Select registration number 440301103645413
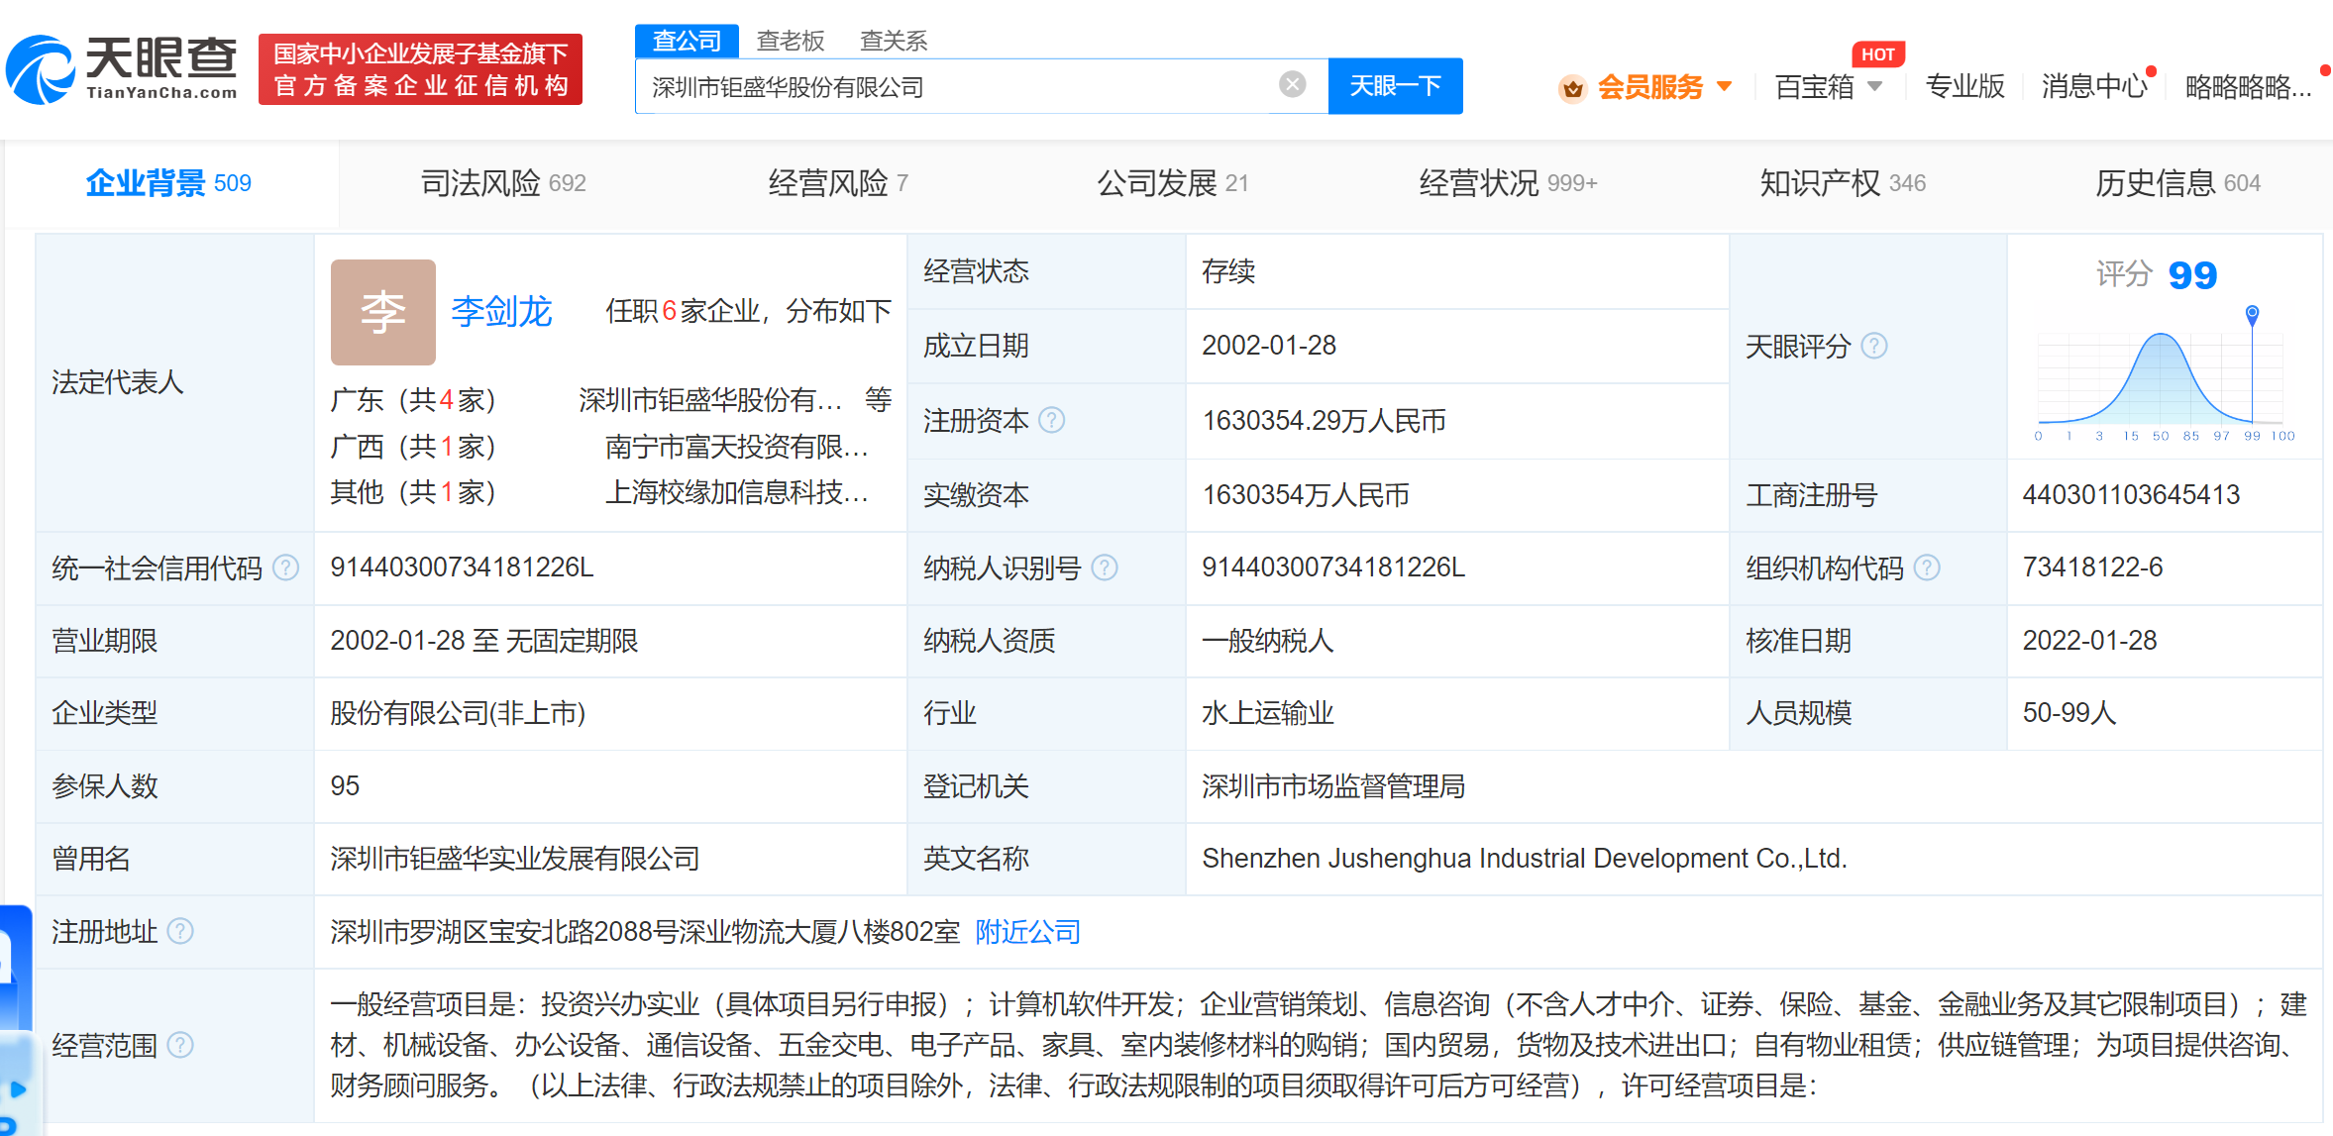The image size is (2333, 1136). (2131, 494)
